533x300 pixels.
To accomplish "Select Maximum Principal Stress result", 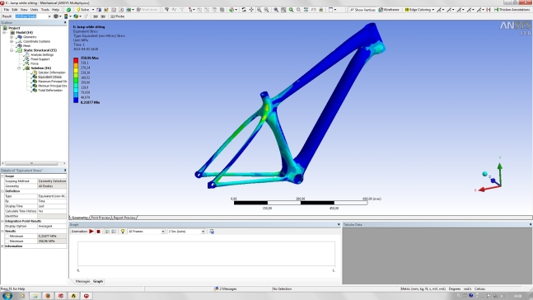I will (52, 82).
